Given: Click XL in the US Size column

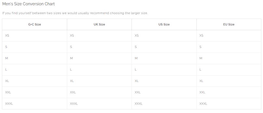Looking at the screenshot, I should [137, 81].
